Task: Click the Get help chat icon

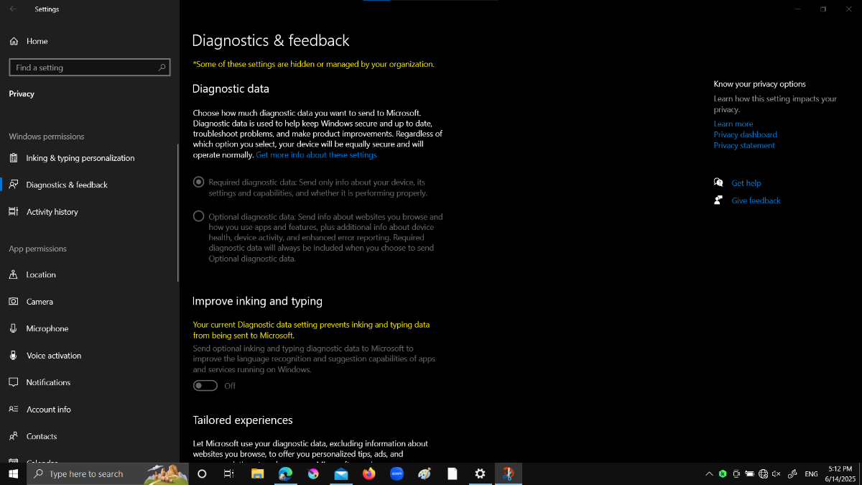Action: [x=718, y=183]
